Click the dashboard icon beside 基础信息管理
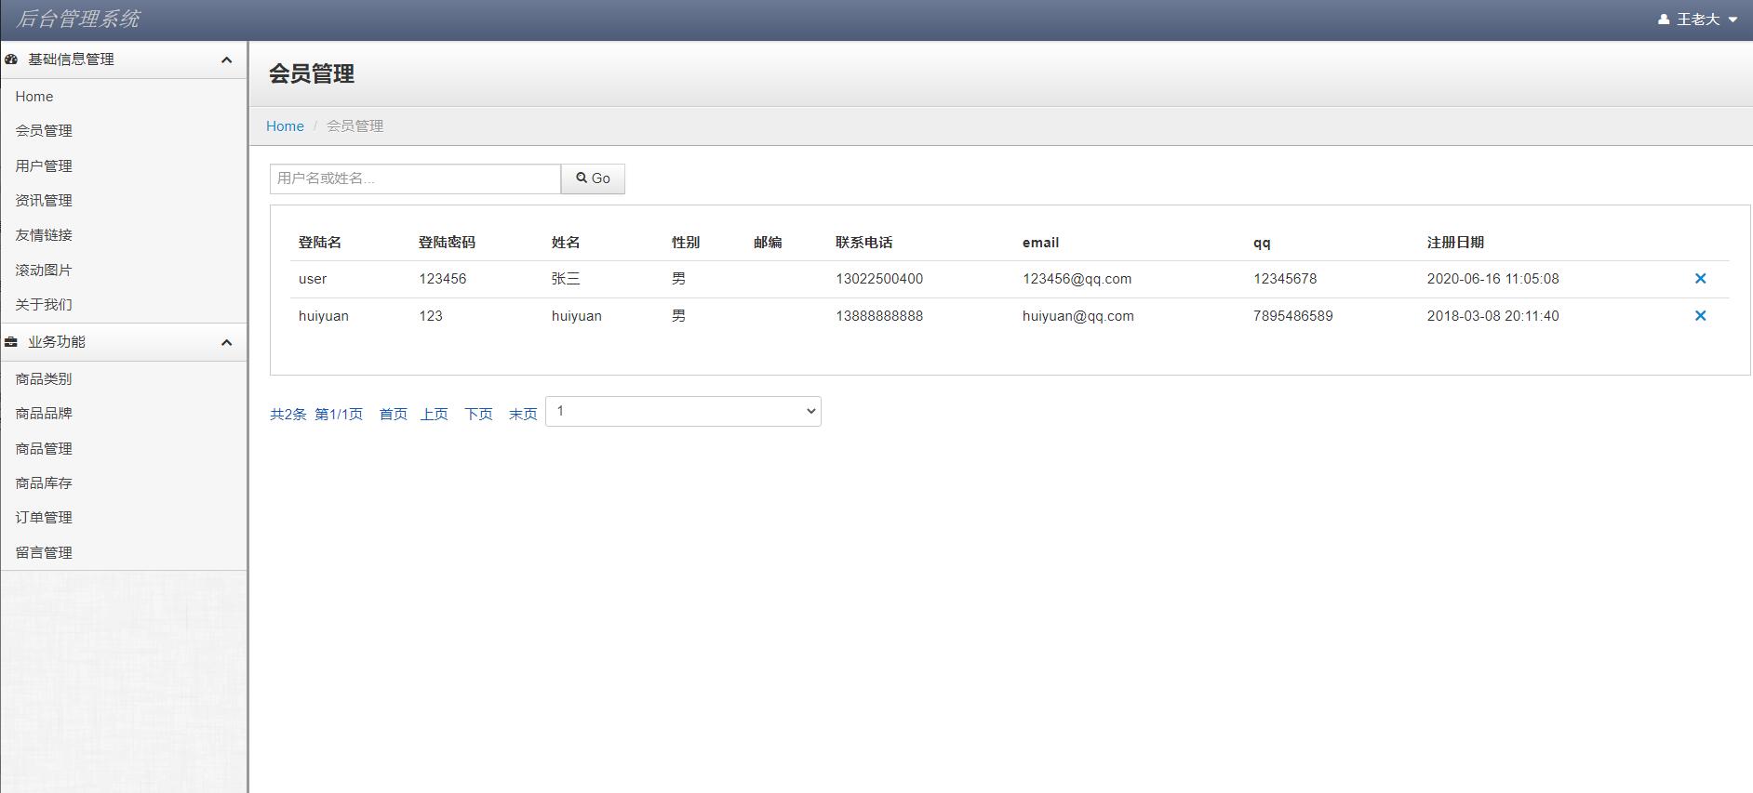The width and height of the screenshot is (1753, 793). tap(11, 59)
